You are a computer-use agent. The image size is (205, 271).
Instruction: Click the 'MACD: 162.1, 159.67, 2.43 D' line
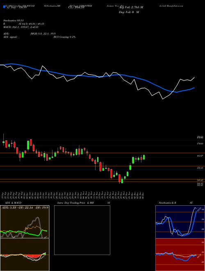[21, 27]
